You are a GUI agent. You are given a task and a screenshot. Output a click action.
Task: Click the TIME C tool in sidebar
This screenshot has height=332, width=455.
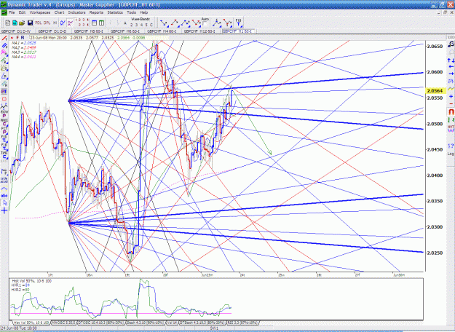4,155
